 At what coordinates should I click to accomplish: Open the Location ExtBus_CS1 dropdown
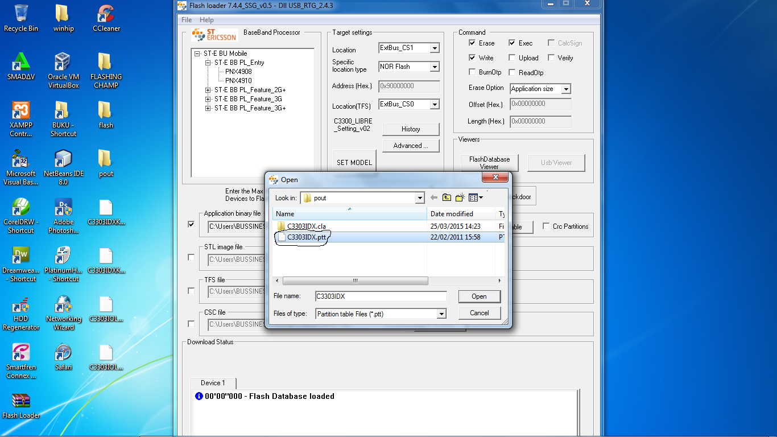435,48
